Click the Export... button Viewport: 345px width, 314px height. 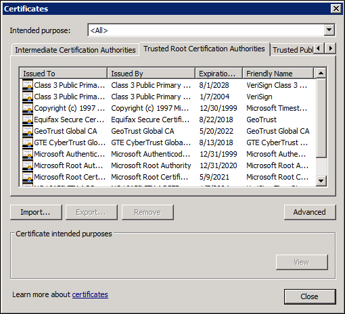(91, 212)
